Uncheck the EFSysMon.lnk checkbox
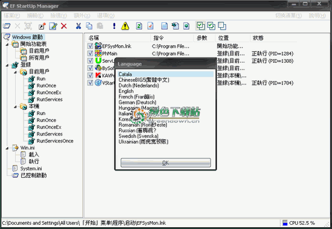 (x=90, y=46)
